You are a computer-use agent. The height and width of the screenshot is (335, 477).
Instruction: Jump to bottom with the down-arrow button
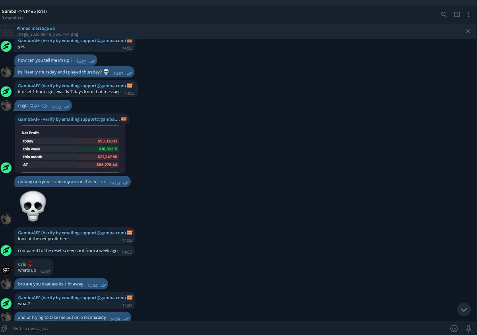tap(464, 309)
